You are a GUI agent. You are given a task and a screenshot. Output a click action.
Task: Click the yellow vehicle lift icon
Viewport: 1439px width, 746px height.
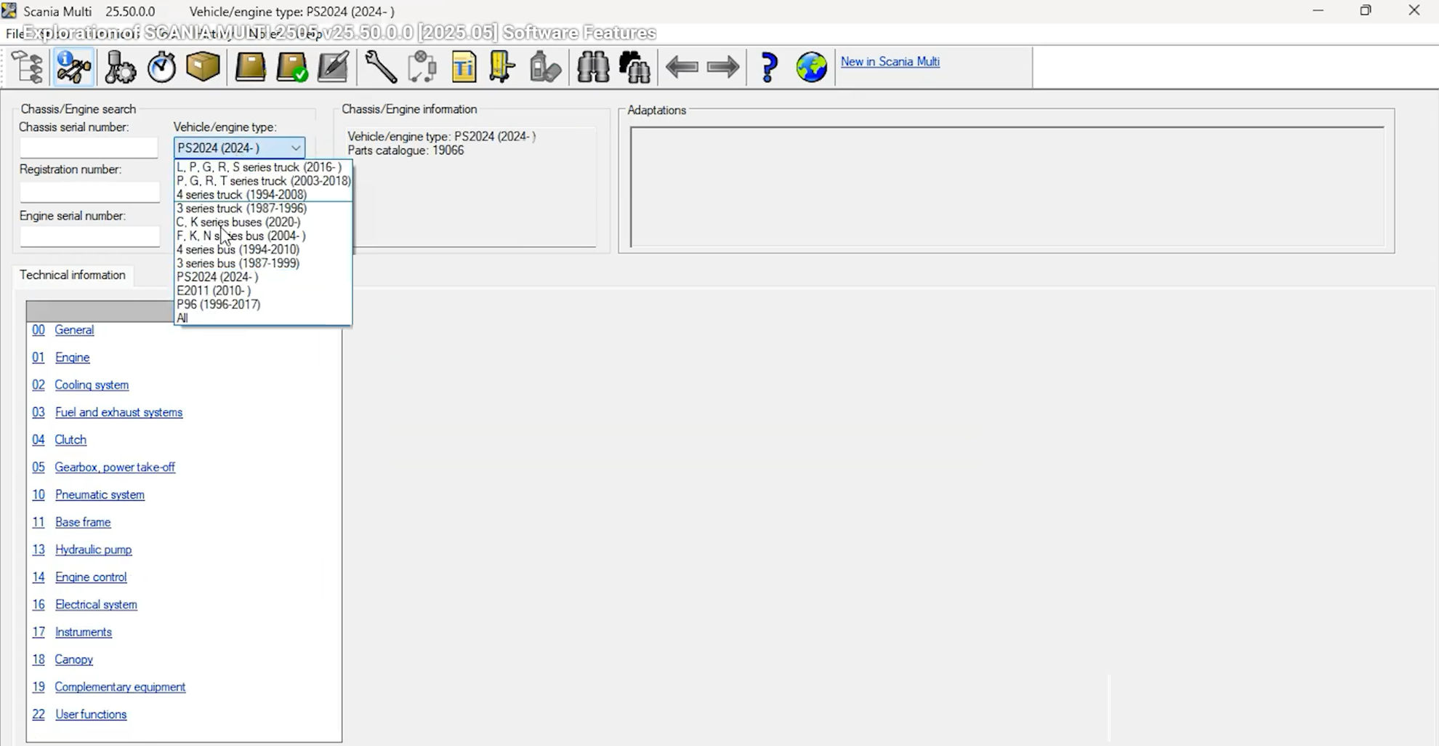click(502, 68)
